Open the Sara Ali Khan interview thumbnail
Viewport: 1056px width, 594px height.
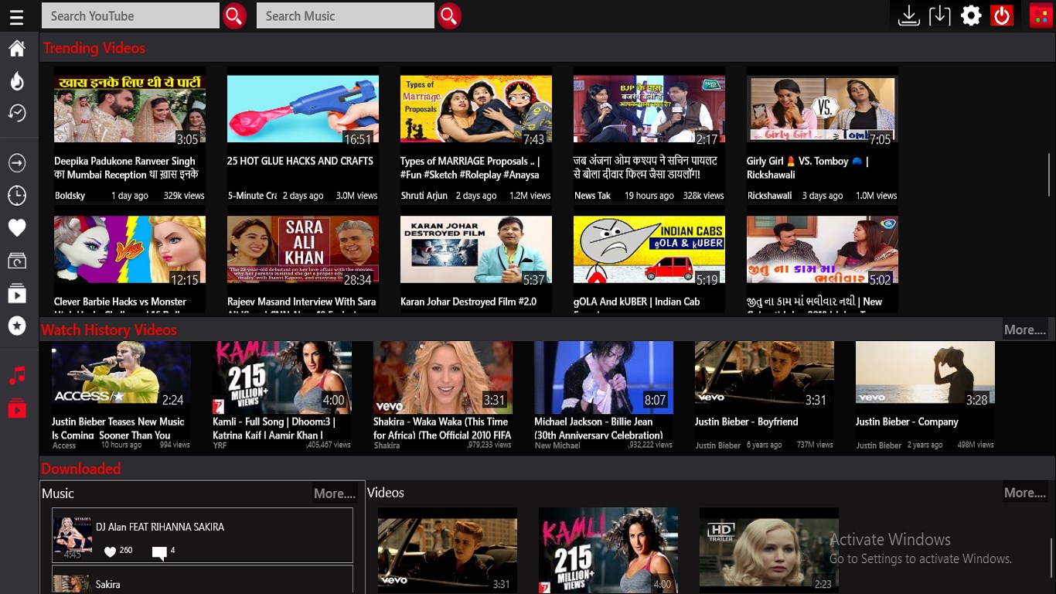pos(303,250)
